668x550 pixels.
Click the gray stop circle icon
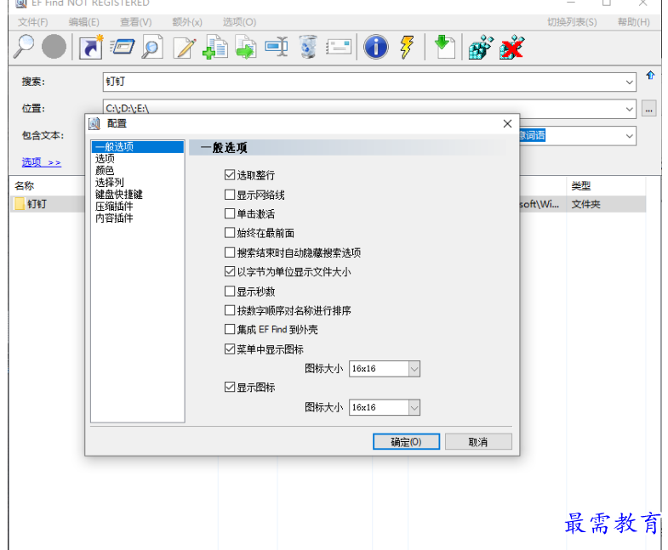click(x=54, y=46)
